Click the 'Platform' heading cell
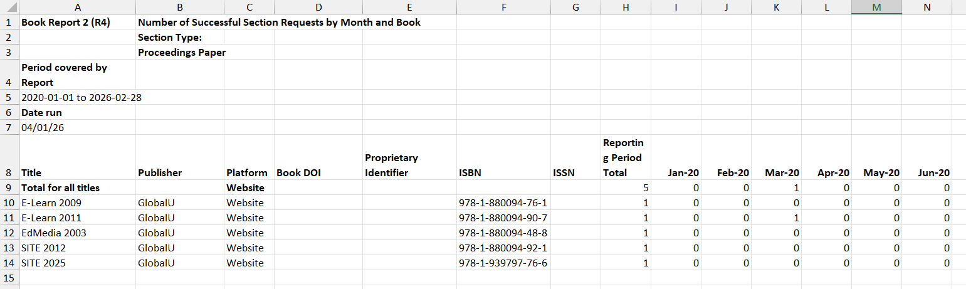The width and height of the screenshot is (966, 289). [x=249, y=157]
